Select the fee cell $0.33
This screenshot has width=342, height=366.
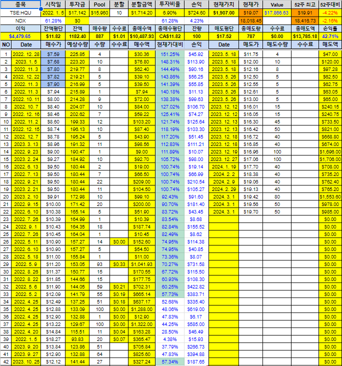[x=119, y=264]
